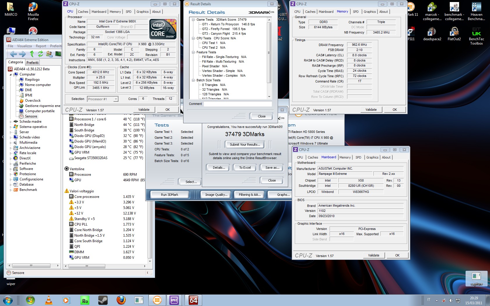This screenshot has width=490, height=306.
Task: Collapse Computer node in AIDA64 tree
Action: [11, 75]
